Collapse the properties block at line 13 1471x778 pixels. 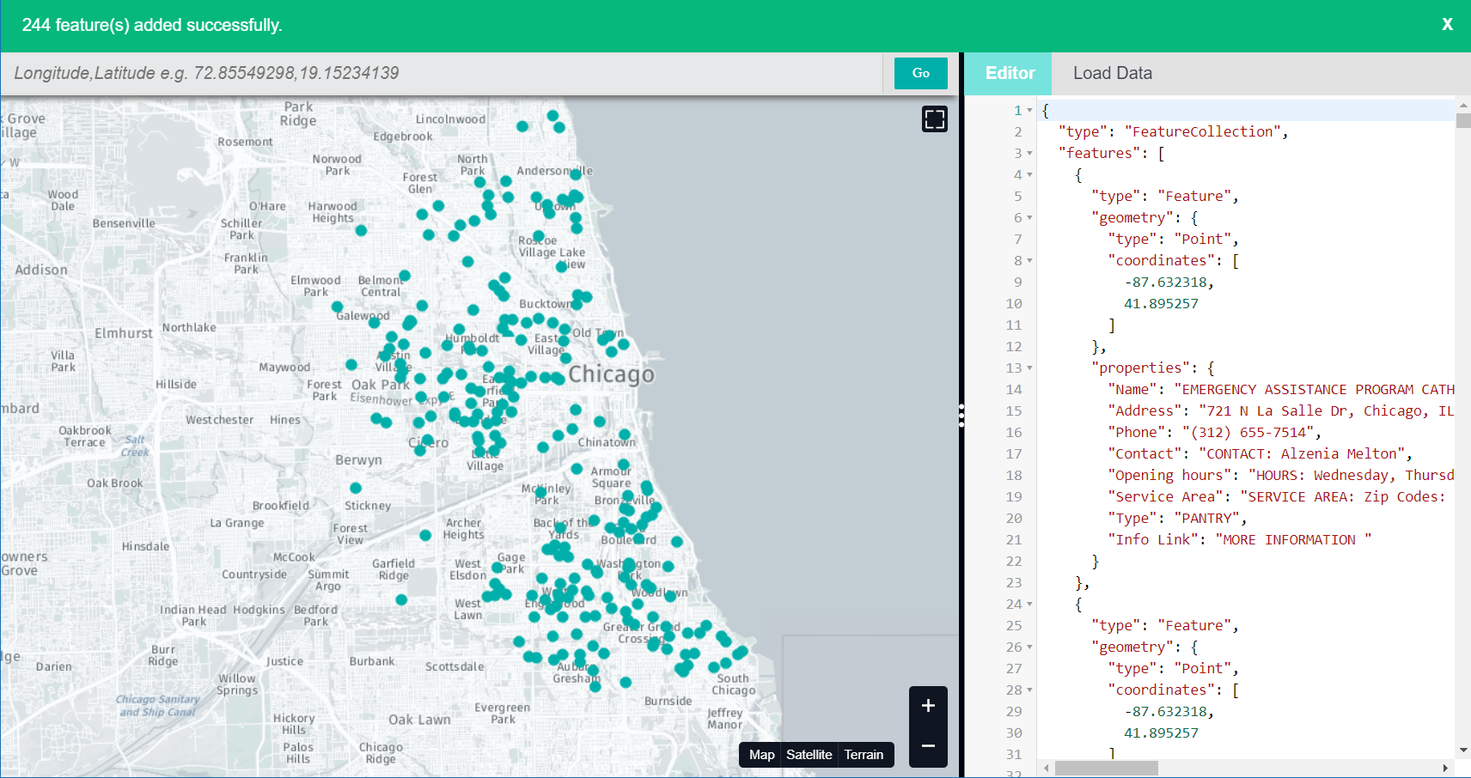click(x=1029, y=368)
